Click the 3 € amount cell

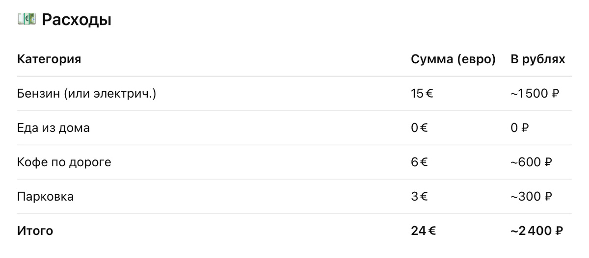click(x=420, y=197)
